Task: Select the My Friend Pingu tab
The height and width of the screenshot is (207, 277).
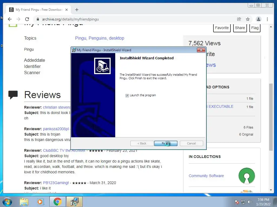Action: coord(38,10)
